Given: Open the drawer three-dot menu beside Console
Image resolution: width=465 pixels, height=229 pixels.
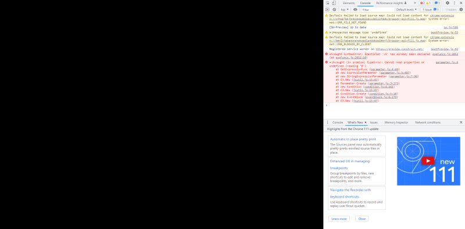Looking at the screenshot, I should pyautogui.click(x=328, y=122).
